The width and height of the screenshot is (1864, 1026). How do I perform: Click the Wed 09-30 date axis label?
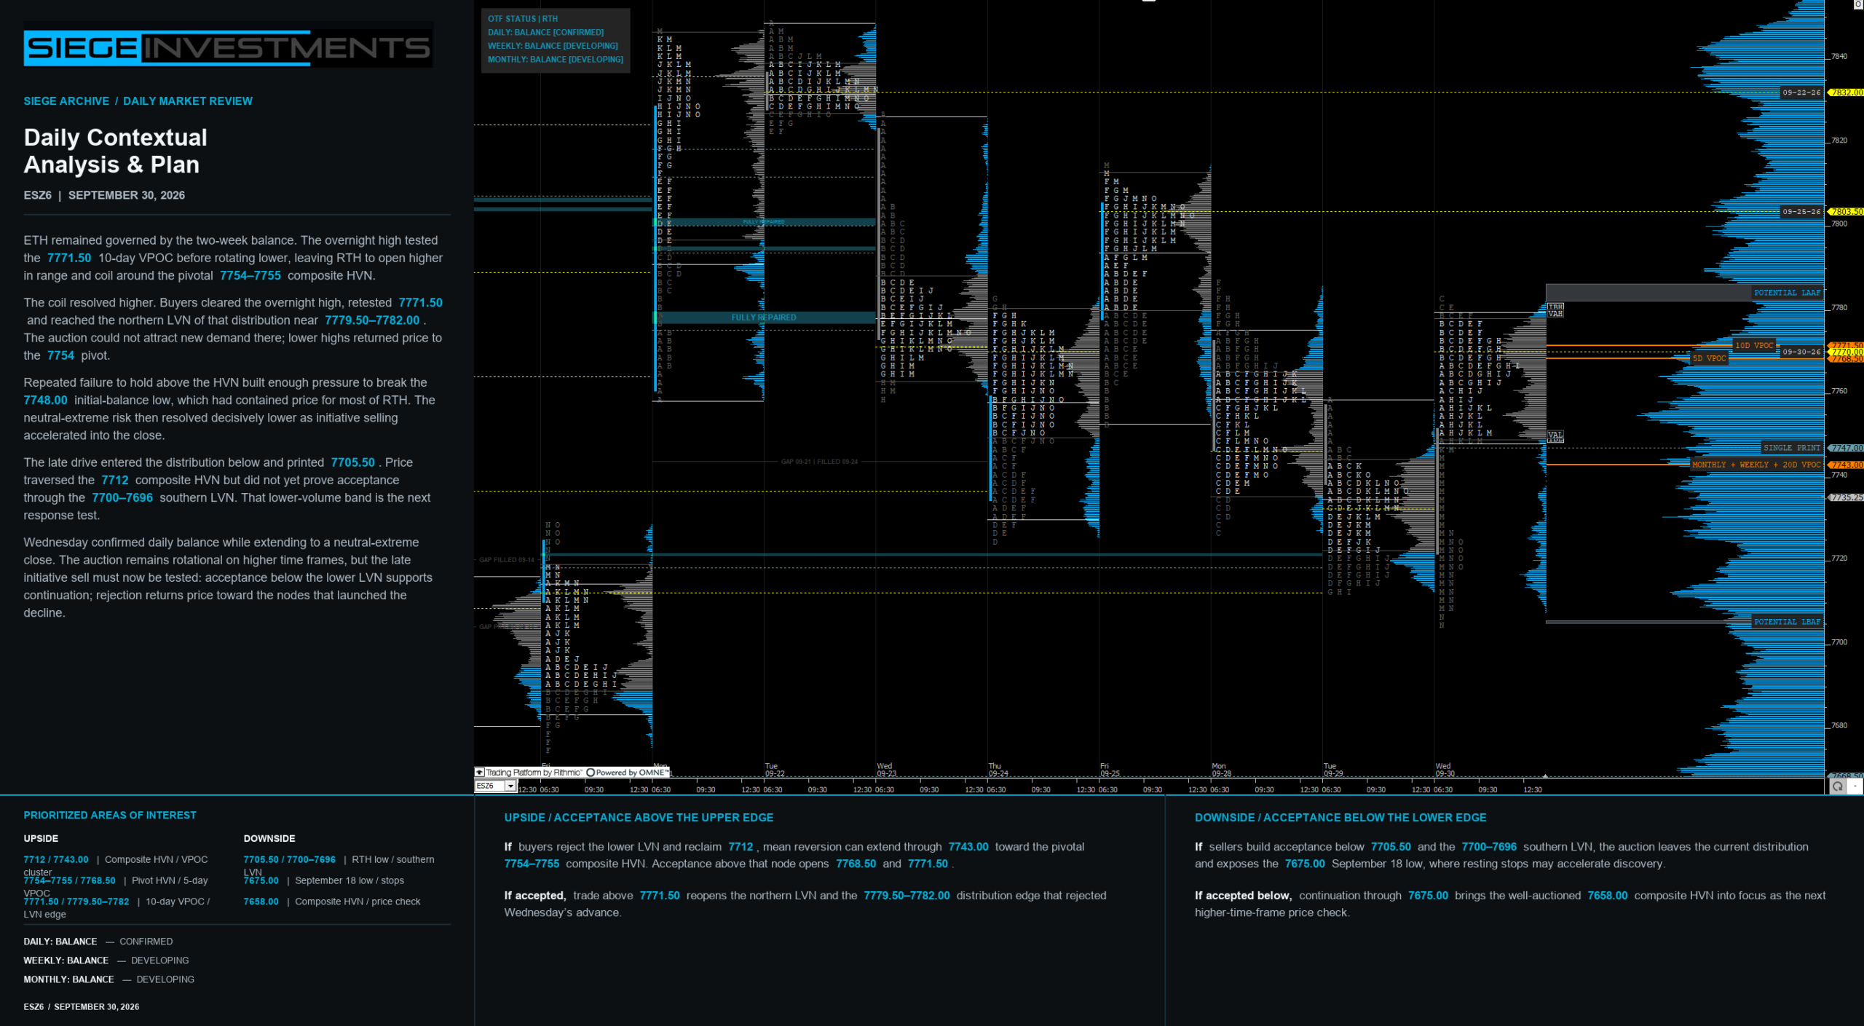[x=1445, y=770]
